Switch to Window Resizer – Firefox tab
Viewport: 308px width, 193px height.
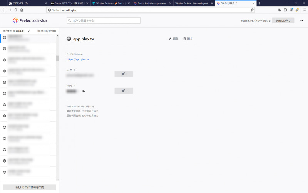(110, 3)
